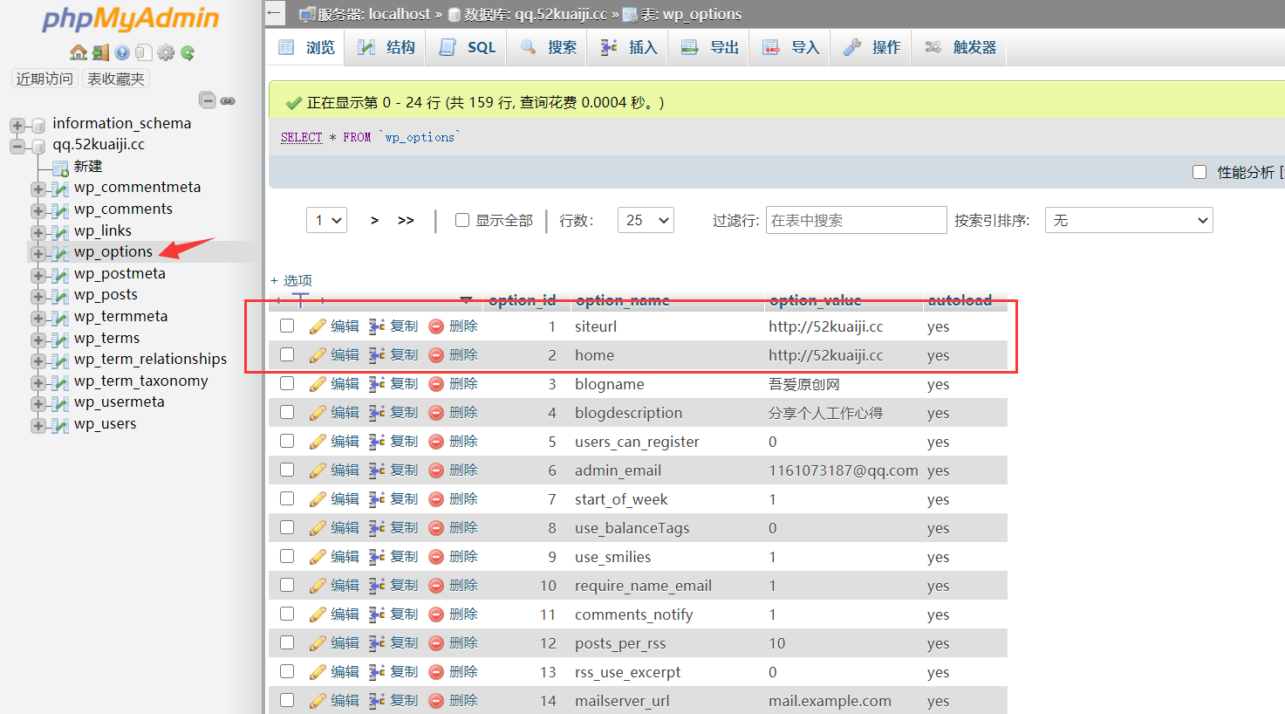Click the 表收藏夹 favorites button

click(116, 79)
